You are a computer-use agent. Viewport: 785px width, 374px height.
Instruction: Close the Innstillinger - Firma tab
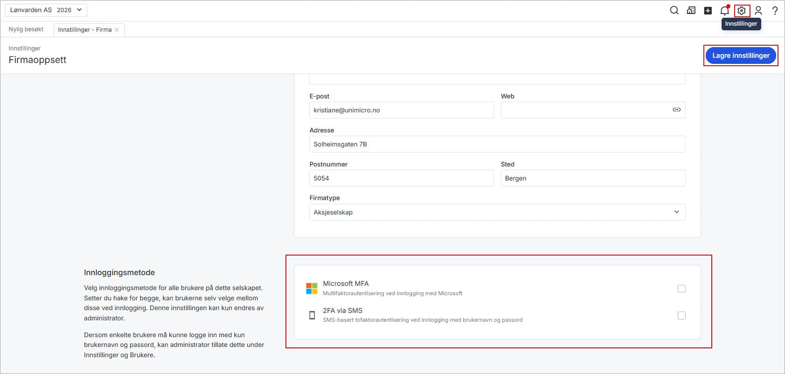(x=117, y=30)
